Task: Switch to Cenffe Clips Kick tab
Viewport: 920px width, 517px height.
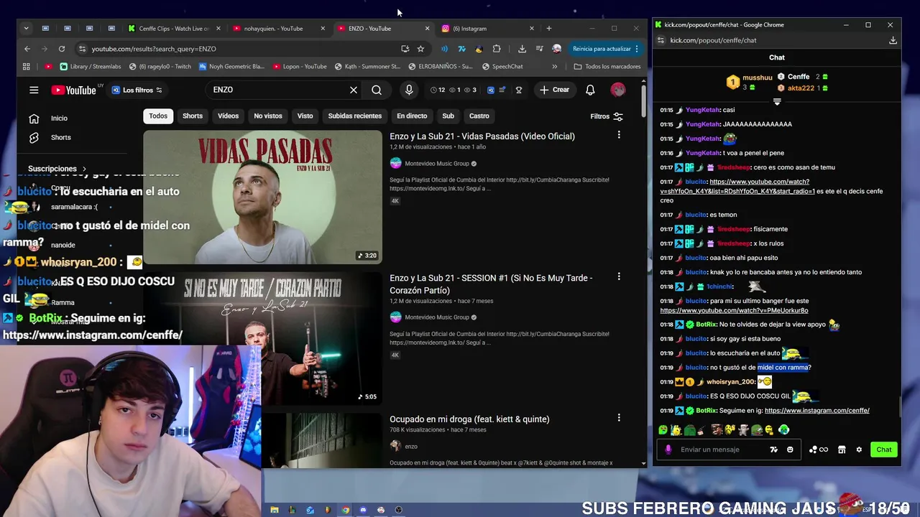Action: tap(174, 29)
